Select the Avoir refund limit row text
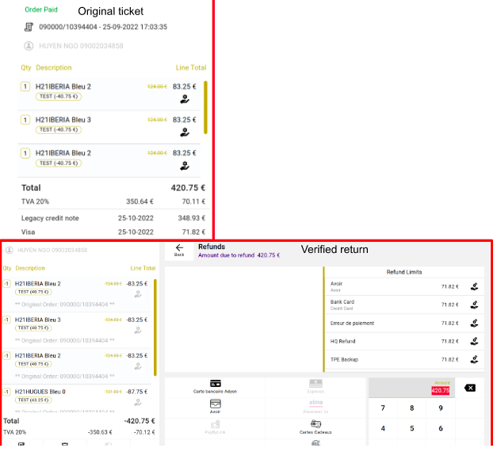497x452 pixels. tap(336, 284)
